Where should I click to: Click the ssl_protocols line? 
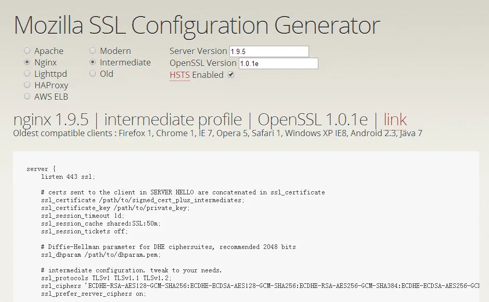pos(106,278)
